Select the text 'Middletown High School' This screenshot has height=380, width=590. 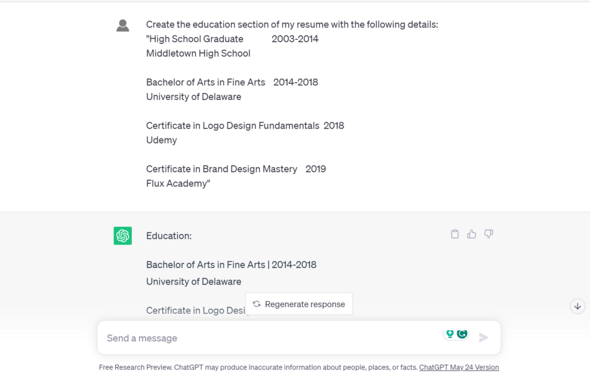tap(198, 54)
